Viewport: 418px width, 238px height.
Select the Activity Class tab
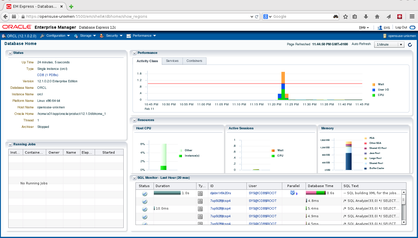[x=147, y=61]
